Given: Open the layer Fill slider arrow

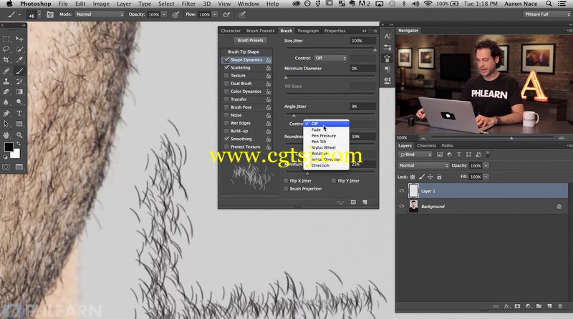Looking at the screenshot, I should pos(486,177).
